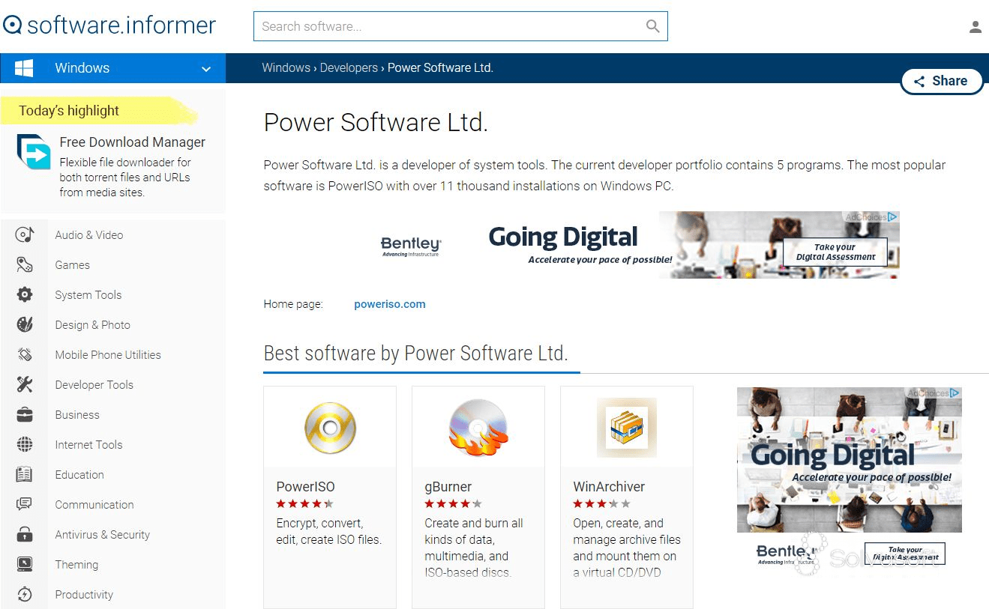The height and width of the screenshot is (609, 989).
Task: Click the Going Digital side ad image
Action: 850,460
